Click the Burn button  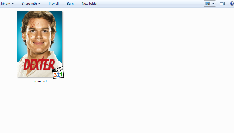tap(70, 4)
